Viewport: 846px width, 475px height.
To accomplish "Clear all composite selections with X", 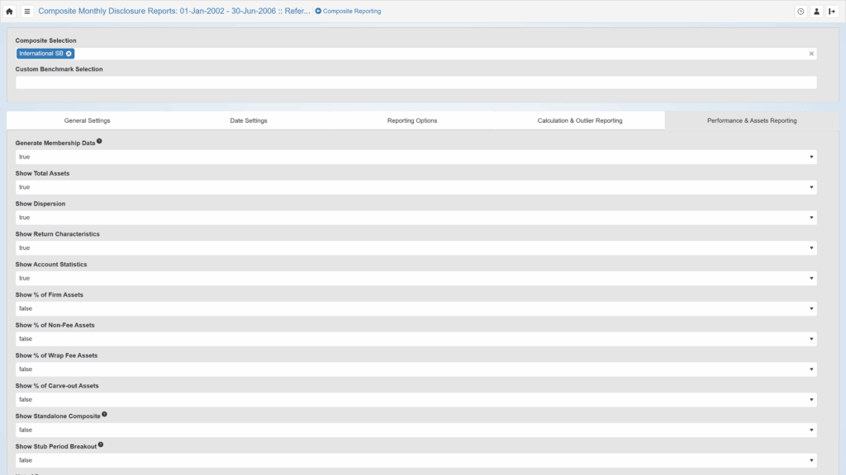I will [811, 54].
